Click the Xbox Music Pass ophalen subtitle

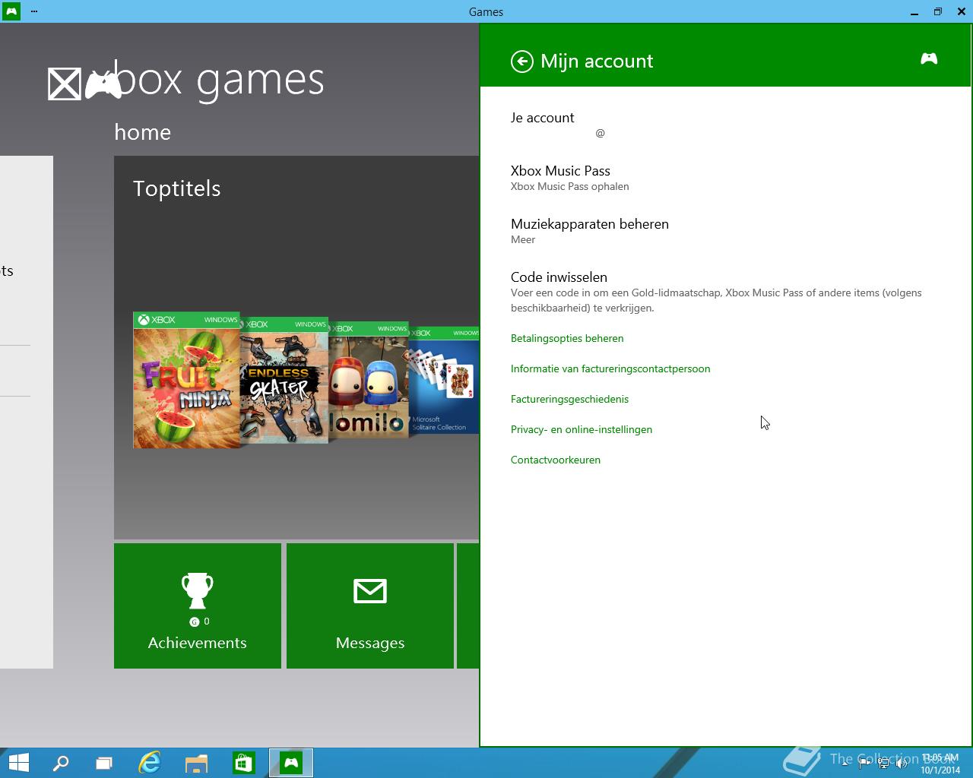pyautogui.click(x=570, y=186)
